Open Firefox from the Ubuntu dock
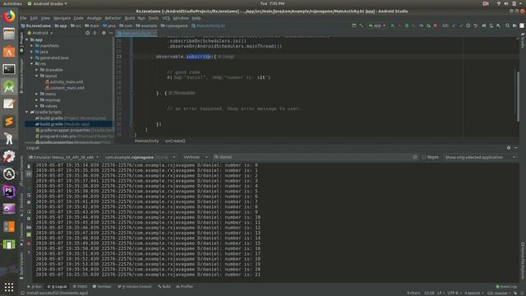This screenshot has height=296, width=526. click(9, 16)
